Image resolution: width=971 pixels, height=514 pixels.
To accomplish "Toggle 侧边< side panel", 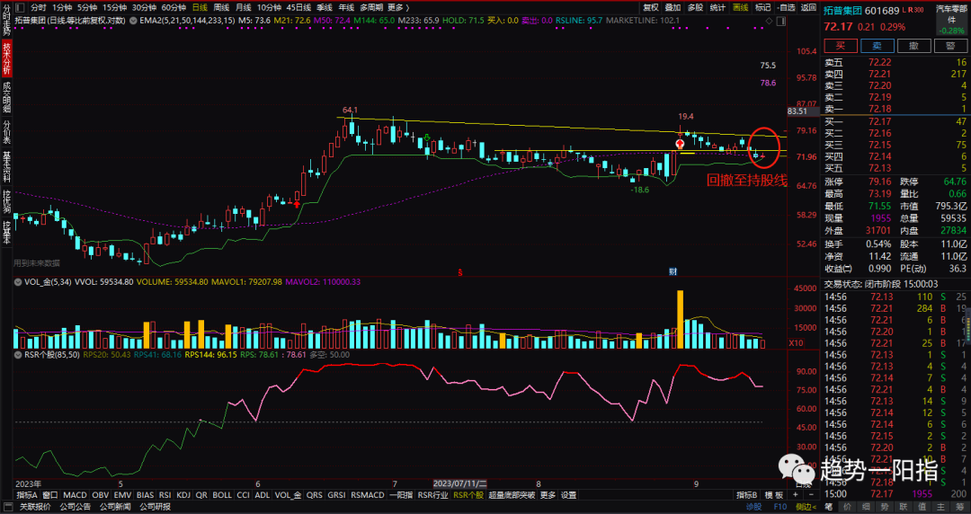I will (x=806, y=507).
